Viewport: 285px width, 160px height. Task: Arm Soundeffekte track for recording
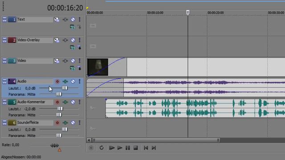(57, 123)
